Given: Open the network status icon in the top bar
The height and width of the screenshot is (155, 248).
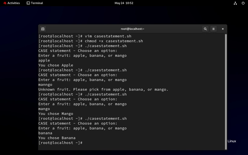Looking at the screenshot, I should 235,3.
